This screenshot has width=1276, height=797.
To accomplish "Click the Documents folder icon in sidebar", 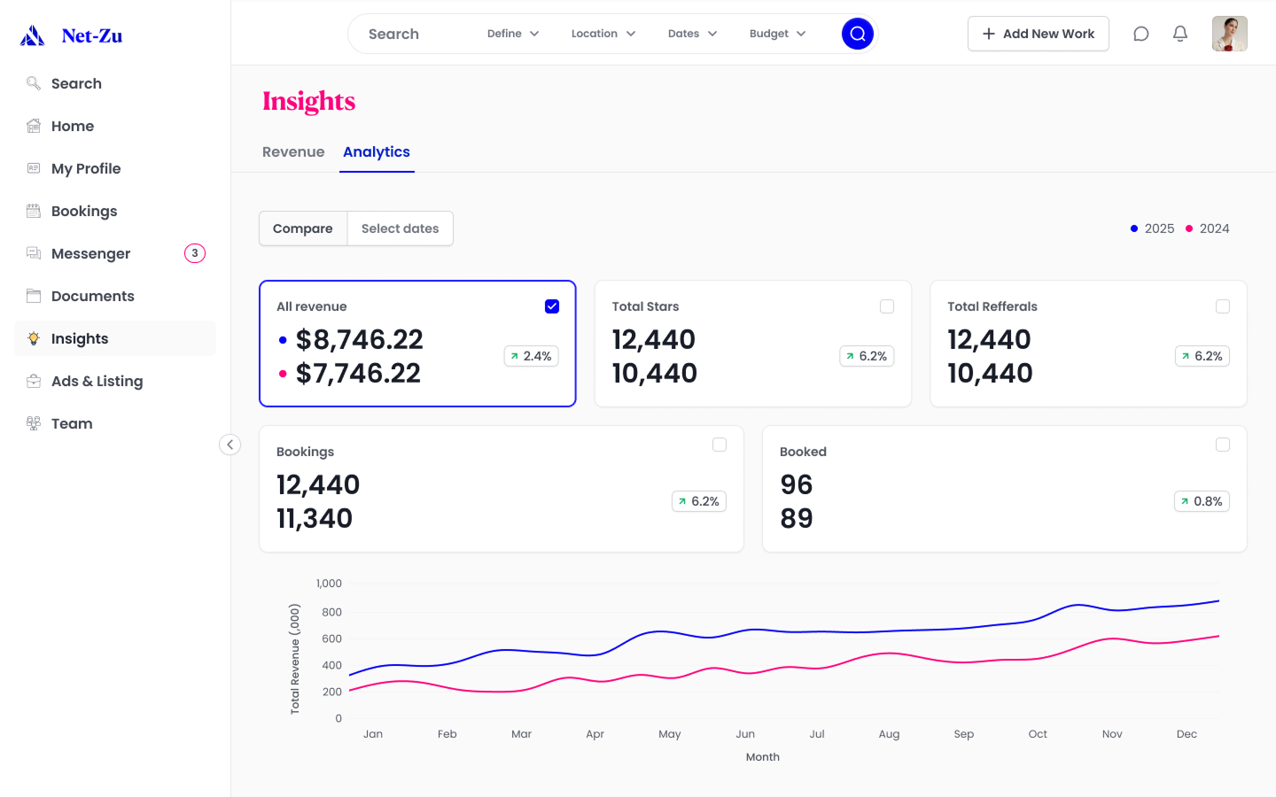I will coord(34,296).
